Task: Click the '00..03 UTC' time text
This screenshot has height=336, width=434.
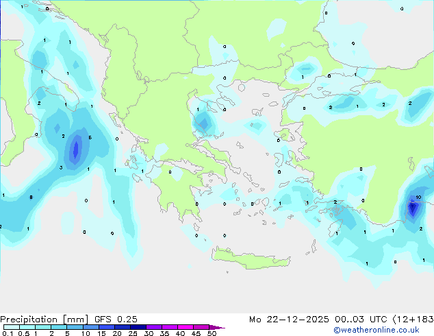Action: pyautogui.click(x=361, y=320)
